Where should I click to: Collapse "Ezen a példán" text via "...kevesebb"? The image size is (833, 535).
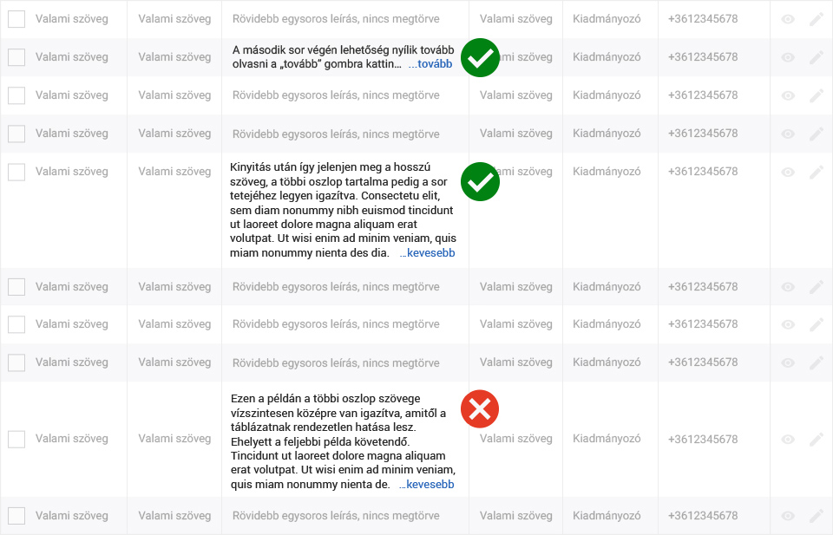point(427,485)
